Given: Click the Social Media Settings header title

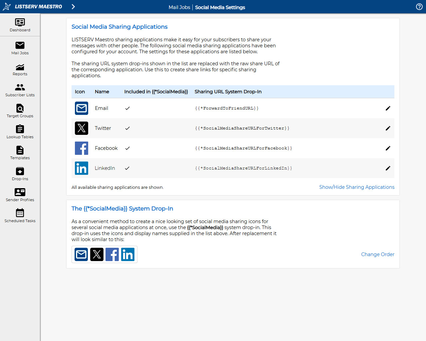Looking at the screenshot, I should coord(220,7).
